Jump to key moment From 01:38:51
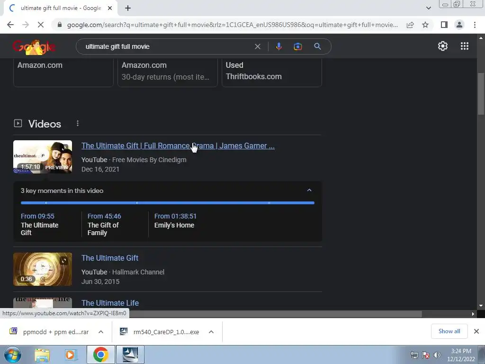Image resolution: width=485 pixels, height=364 pixels. [175, 216]
